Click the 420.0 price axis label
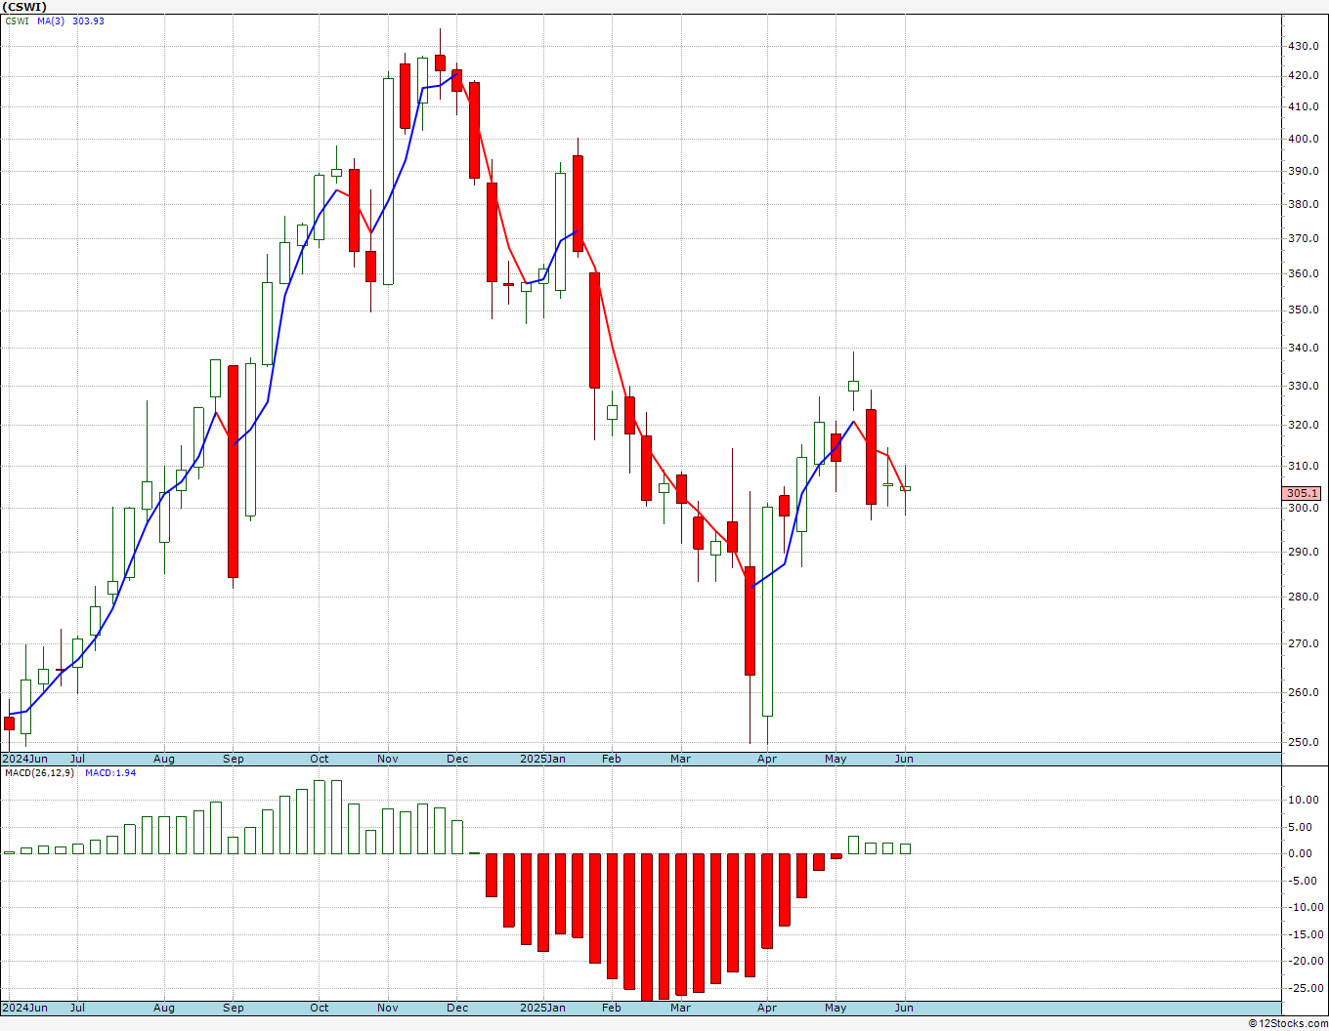The image size is (1329, 1031). tap(1304, 76)
